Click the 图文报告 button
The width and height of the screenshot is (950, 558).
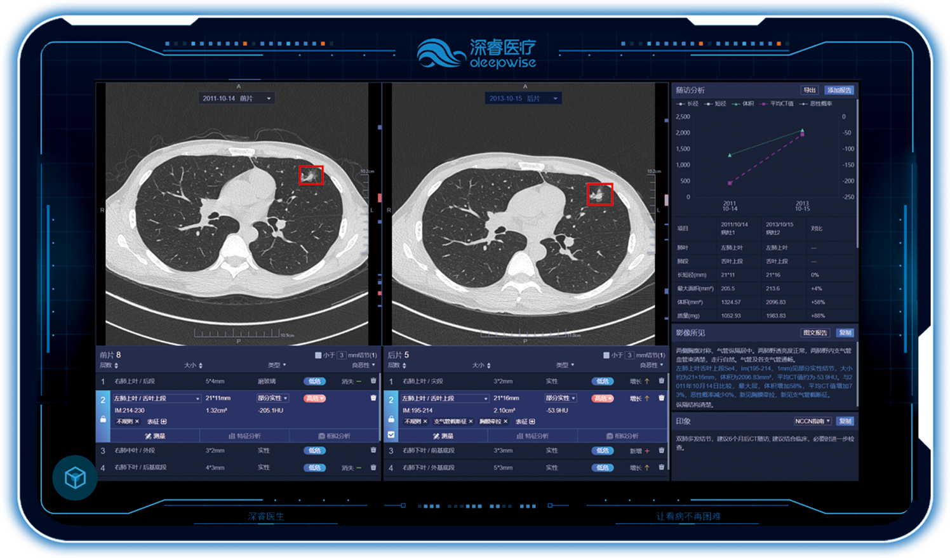(815, 333)
